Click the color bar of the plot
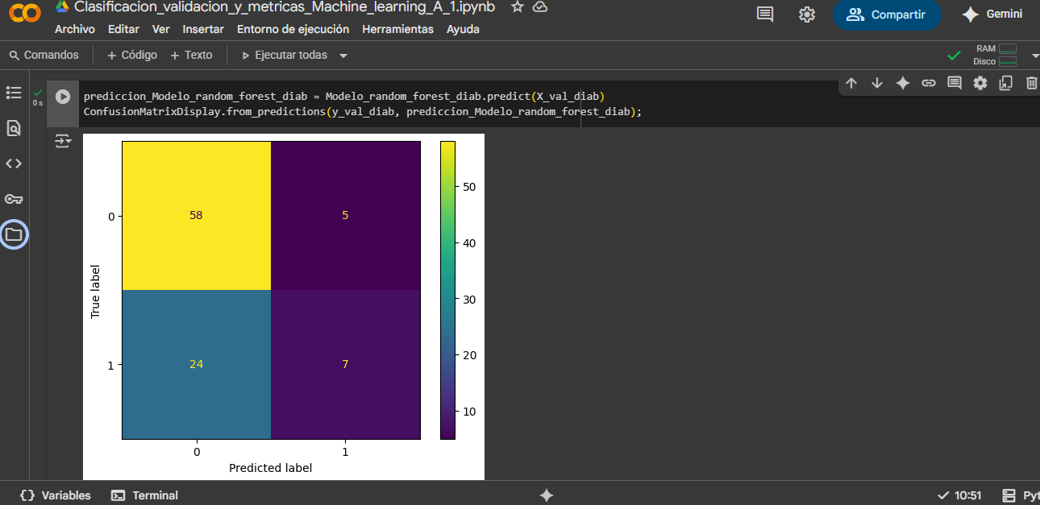This screenshot has width=1040, height=505. click(447, 290)
